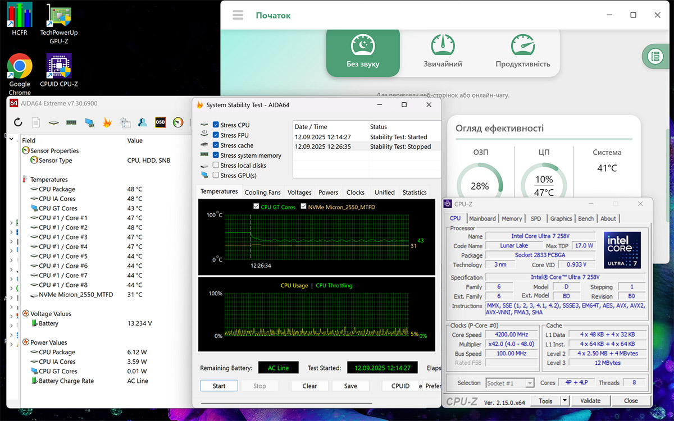Image resolution: width=674 pixels, height=421 pixels.
Task: Click the ЦП 10% usage ring
Action: (x=544, y=185)
